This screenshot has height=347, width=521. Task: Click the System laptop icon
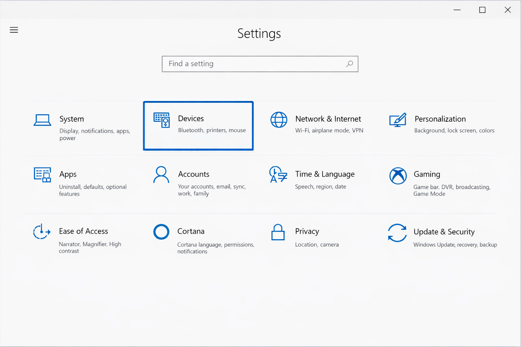(42, 120)
